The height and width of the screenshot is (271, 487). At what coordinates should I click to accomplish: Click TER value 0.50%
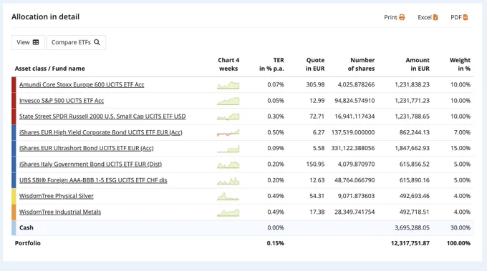pos(276,132)
